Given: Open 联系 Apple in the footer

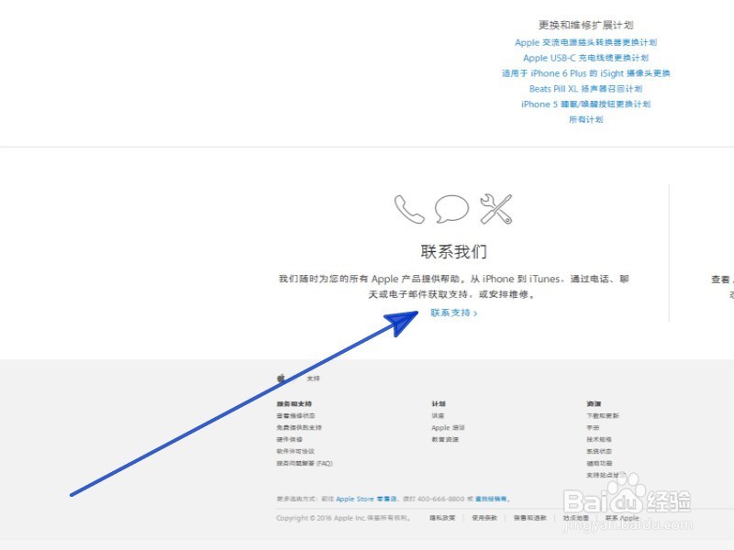Looking at the screenshot, I should tap(620, 517).
